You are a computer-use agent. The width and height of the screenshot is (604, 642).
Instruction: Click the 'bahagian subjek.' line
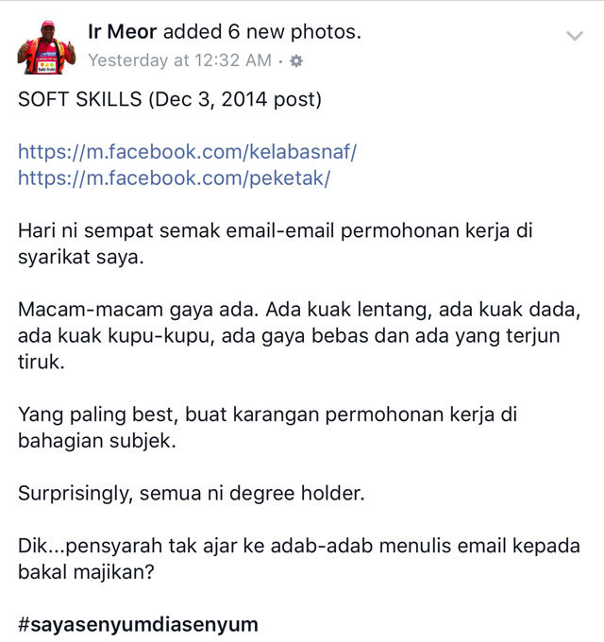click(x=97, y=441)
